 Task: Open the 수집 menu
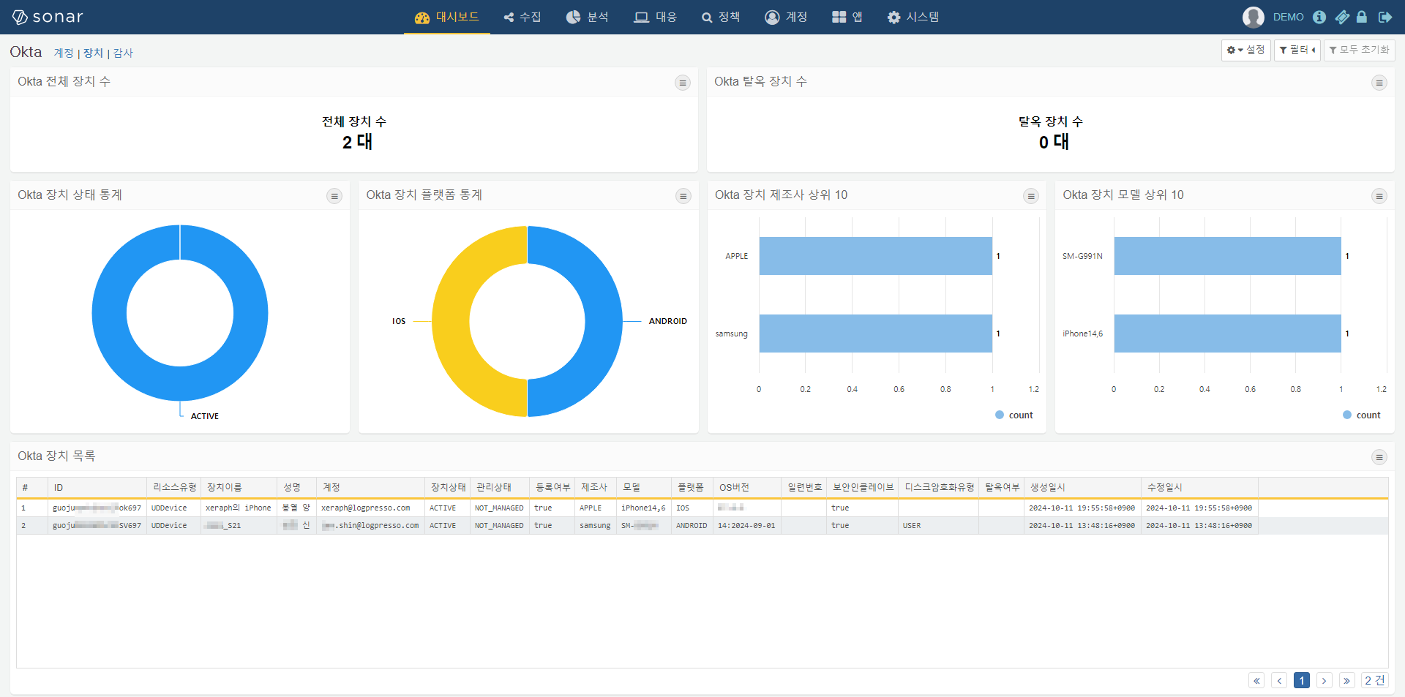pyautogui.click(x=522, y=17)
